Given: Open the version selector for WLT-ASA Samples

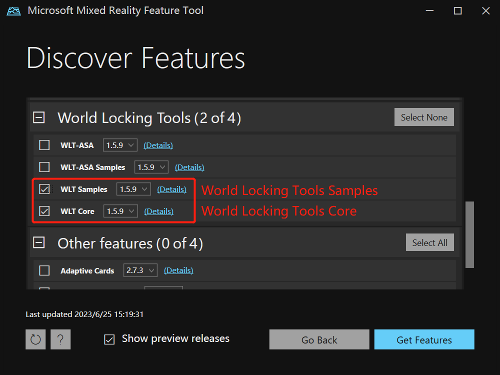Looking at the screenshot, I should (x=151, y=166).
